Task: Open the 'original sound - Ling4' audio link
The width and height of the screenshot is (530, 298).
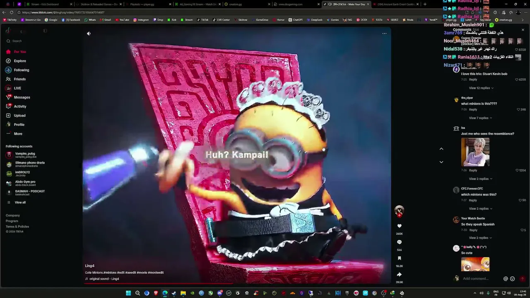Action: 104,279
